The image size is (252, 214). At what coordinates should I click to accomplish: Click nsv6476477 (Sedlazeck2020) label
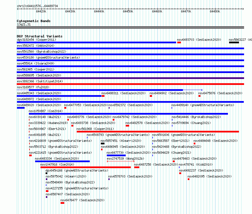click(x=82, y=200)
